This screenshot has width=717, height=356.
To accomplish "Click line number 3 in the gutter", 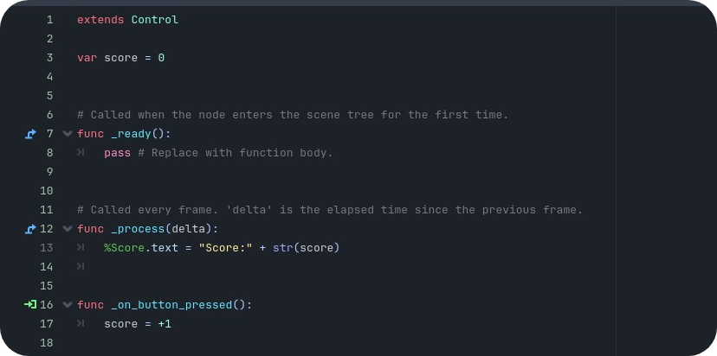I will click(49, 58).
